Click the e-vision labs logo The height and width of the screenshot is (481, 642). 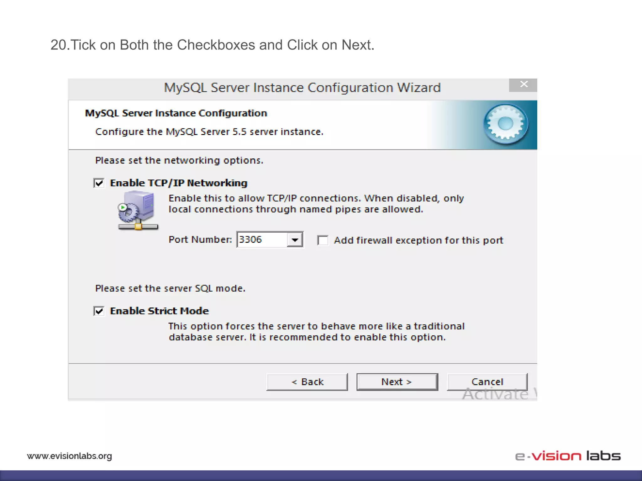[568, 456]
